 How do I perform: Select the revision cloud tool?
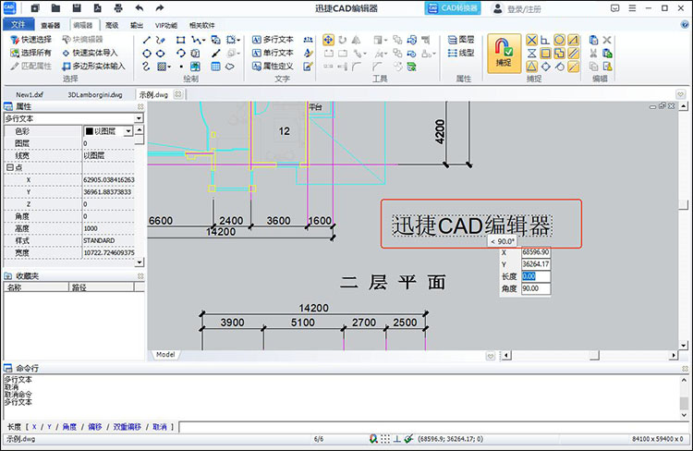230,67
